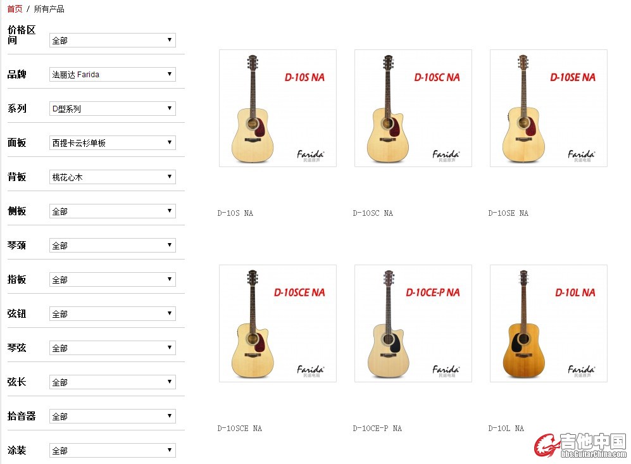The image size is (631, 464).
Task: Go to the 首页 breadcrumb link
Action: pos(15,9)
